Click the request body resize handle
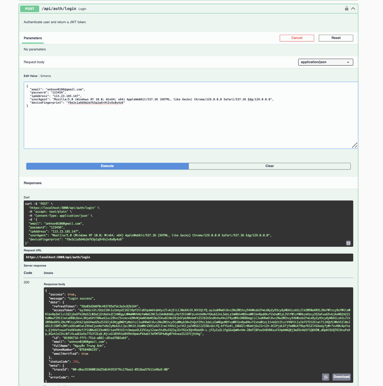Viewport: 383px width, 386px height. (354, 145)
